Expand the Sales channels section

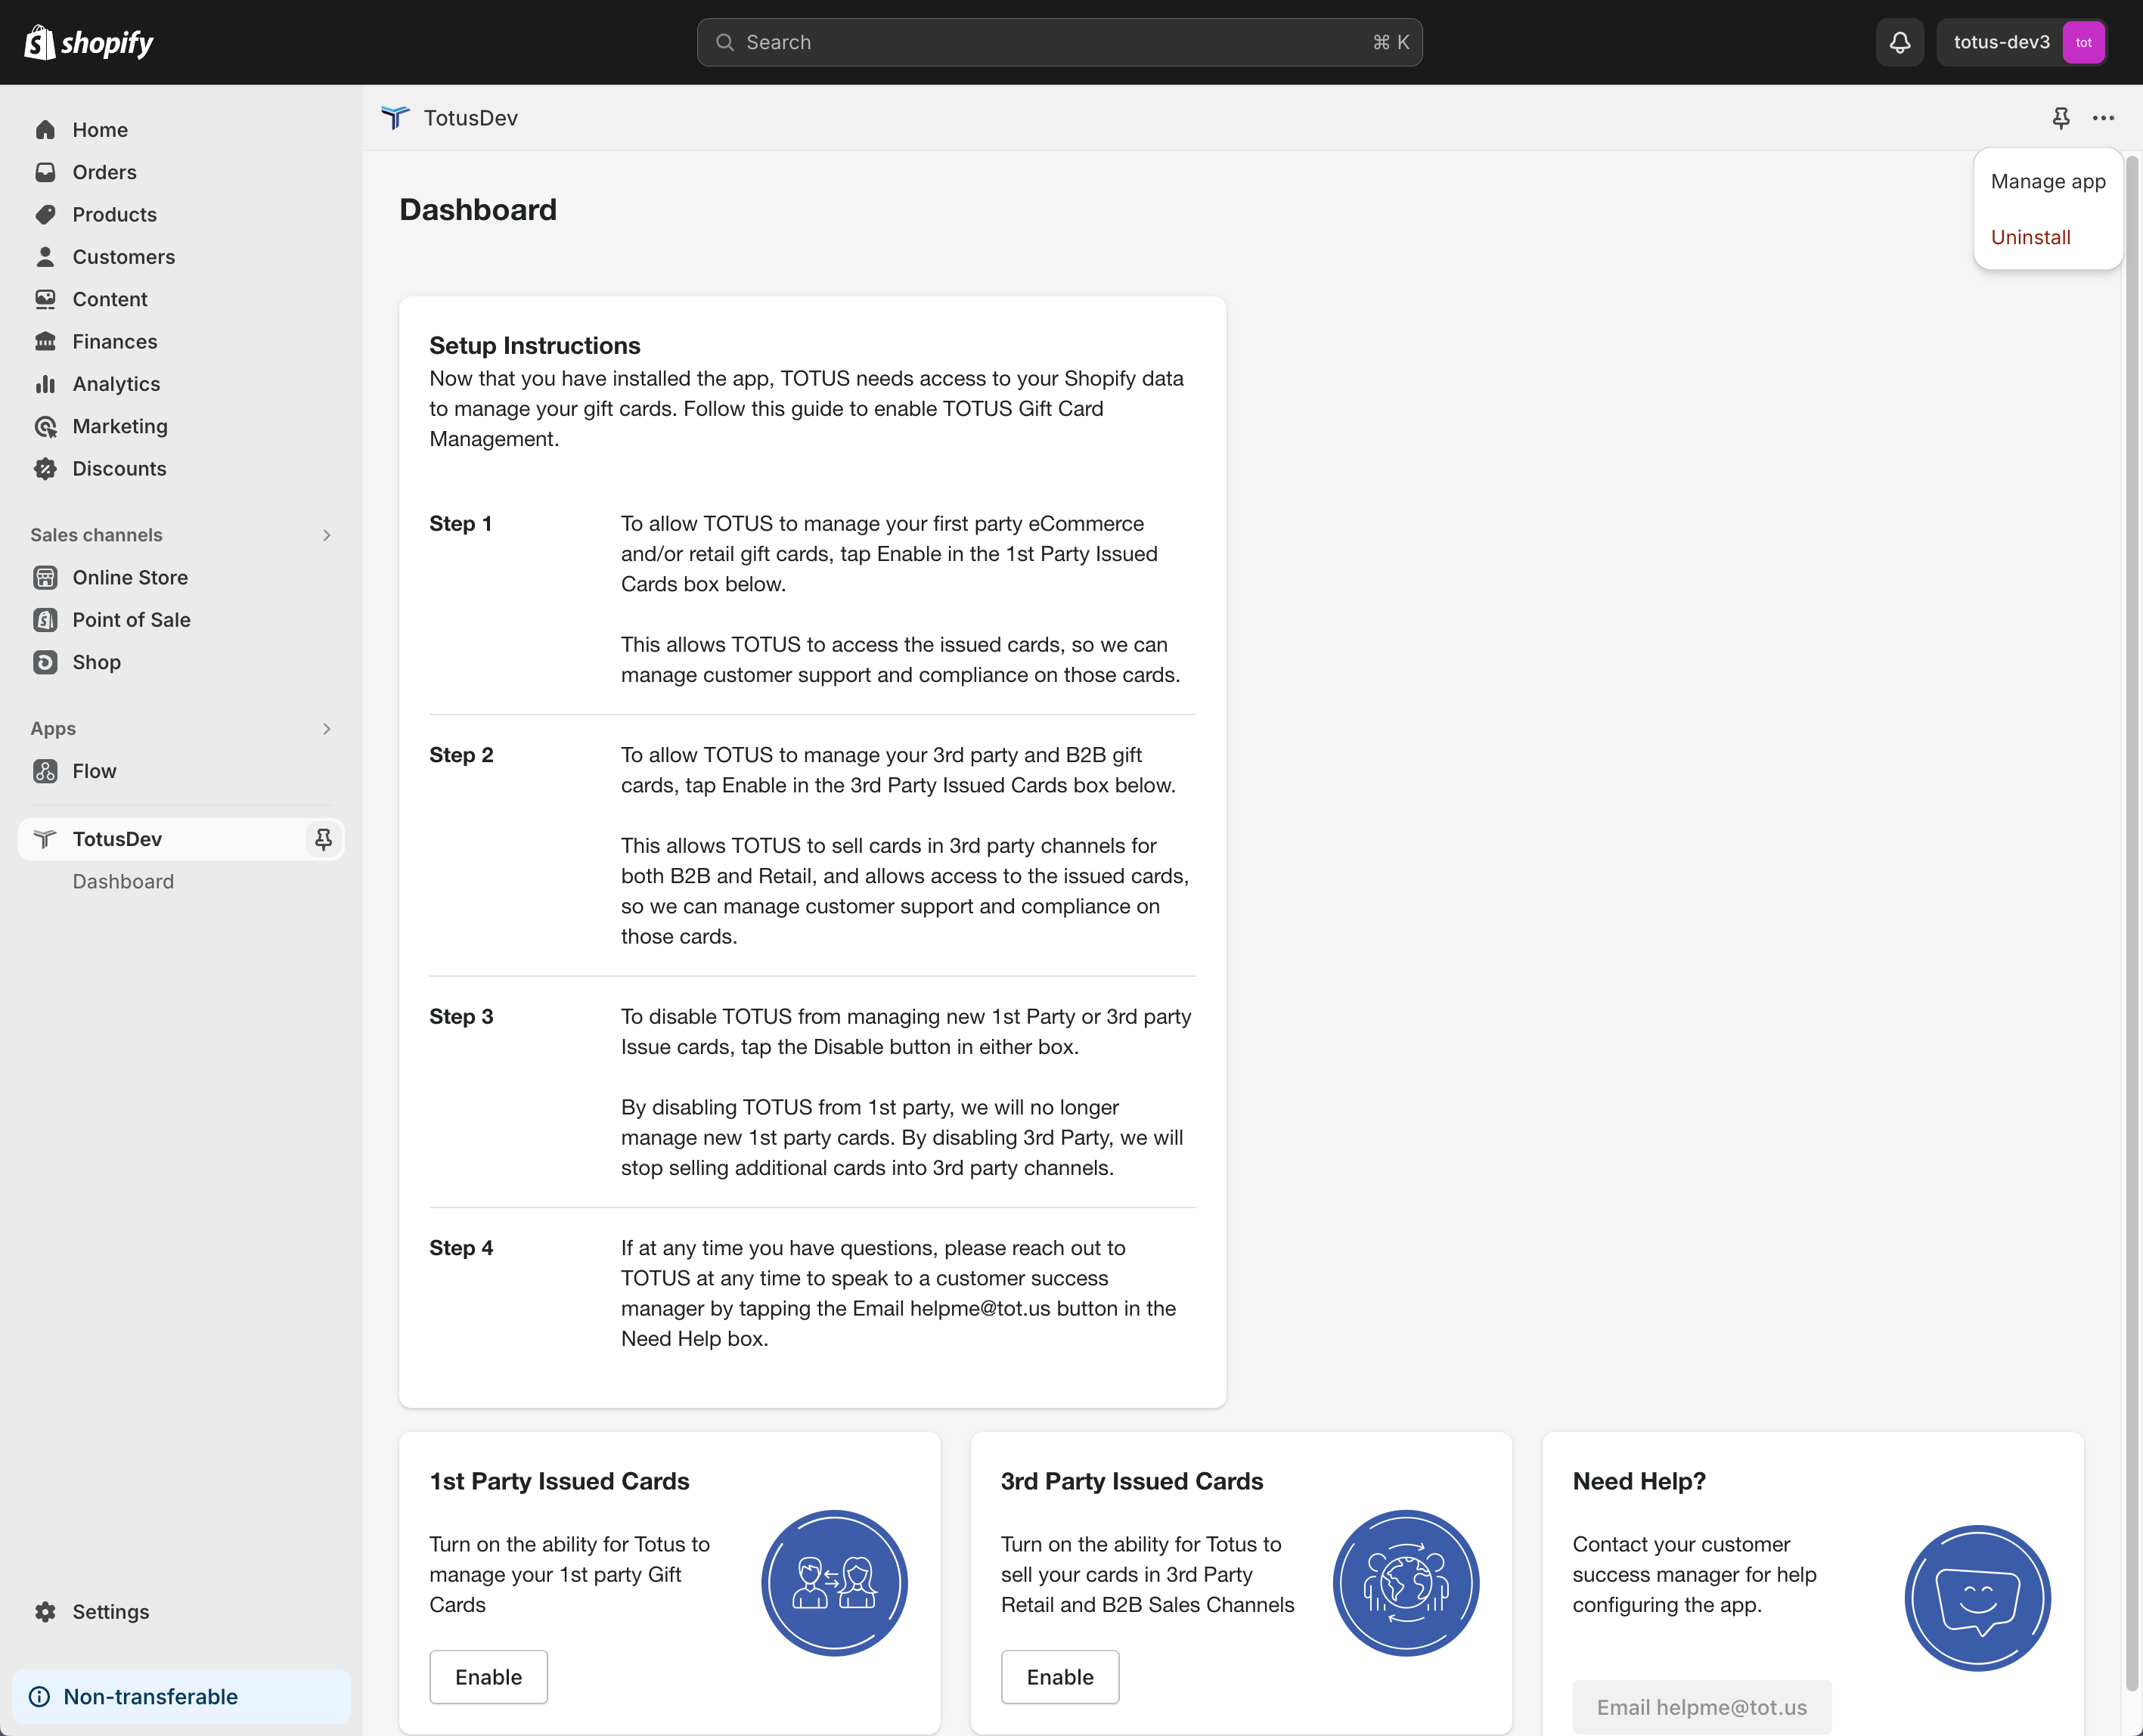click(326, 535)
